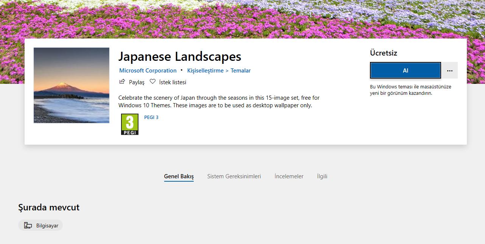Click the 'Celebrate the scenery of Japan' description

click(x=219, y=102)
